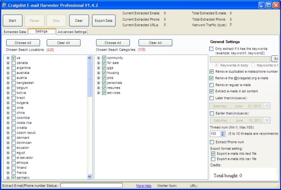Screen dimensions: 281x190
Task: Select the Settings tab
Action: point(41,31)
